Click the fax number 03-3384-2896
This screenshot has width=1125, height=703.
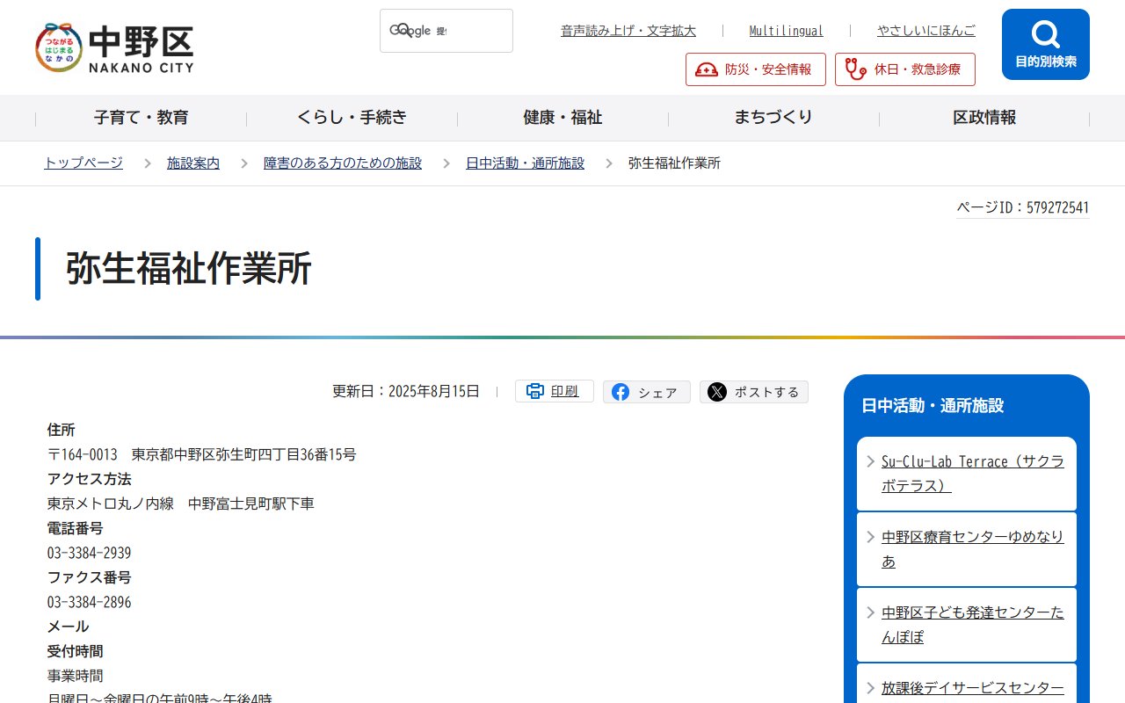pos(90,603)
